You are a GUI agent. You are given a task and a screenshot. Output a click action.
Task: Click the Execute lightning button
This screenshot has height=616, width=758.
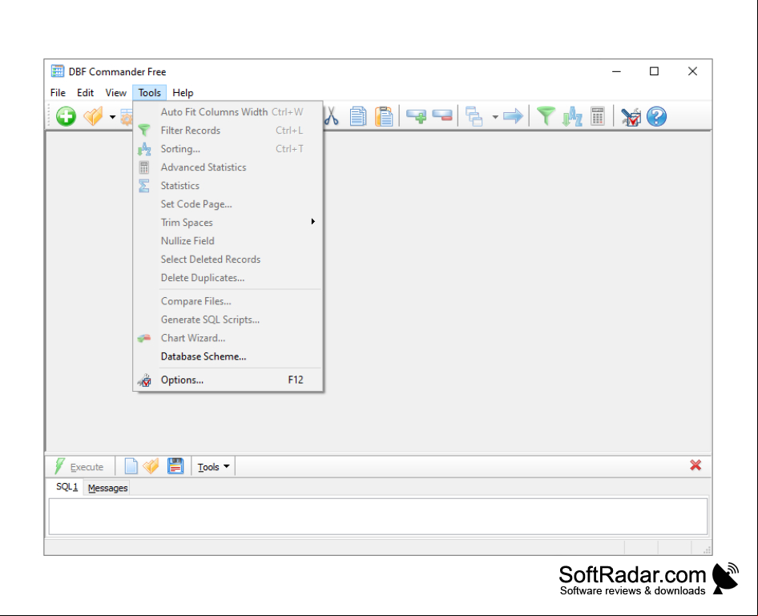(79, 467)
